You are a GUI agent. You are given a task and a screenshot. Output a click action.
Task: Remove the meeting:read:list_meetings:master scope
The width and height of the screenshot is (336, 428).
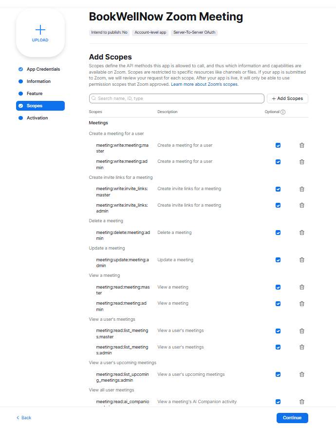point(301,331)
